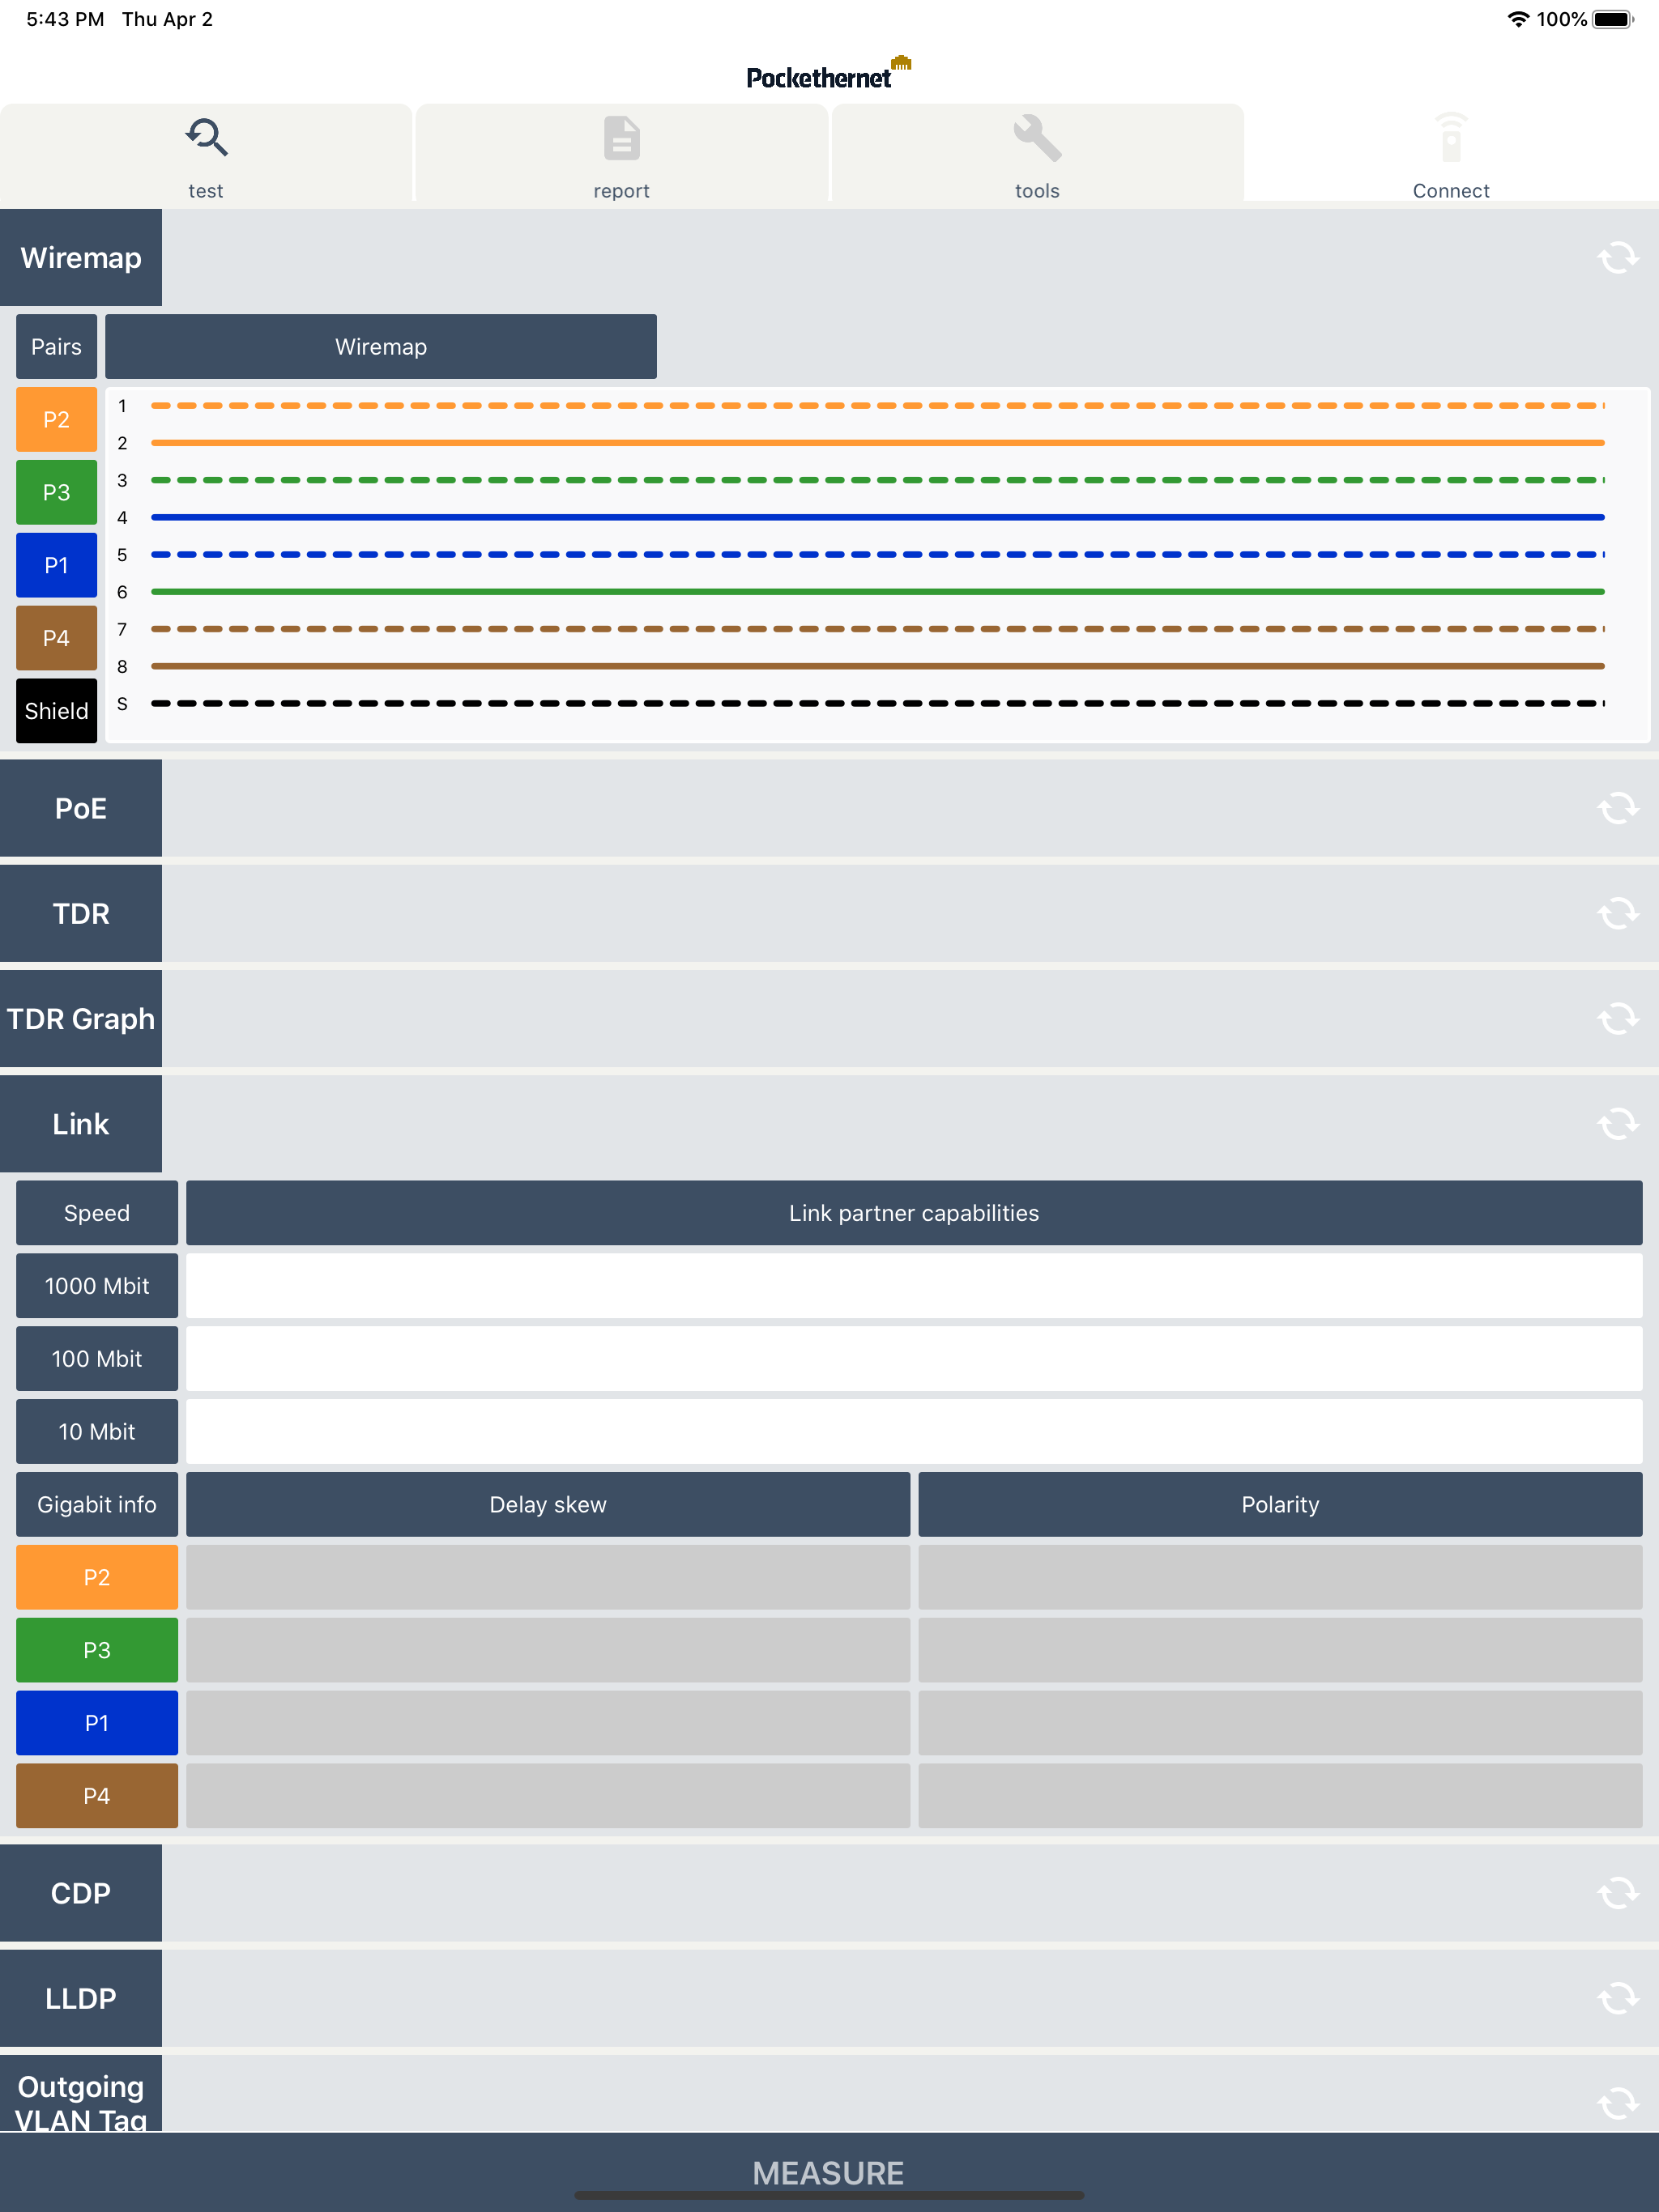
Task: Check the battery status icon
Action: (x=1613, y=19)
